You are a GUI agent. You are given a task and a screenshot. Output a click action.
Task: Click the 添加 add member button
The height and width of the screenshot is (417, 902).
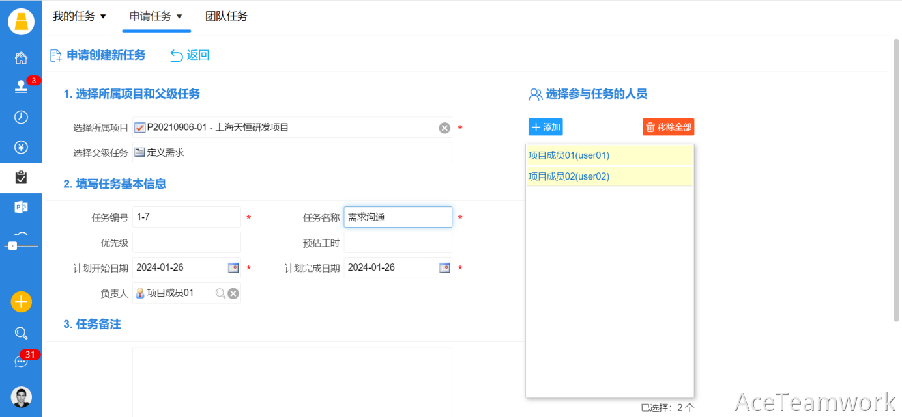(546, 127)
